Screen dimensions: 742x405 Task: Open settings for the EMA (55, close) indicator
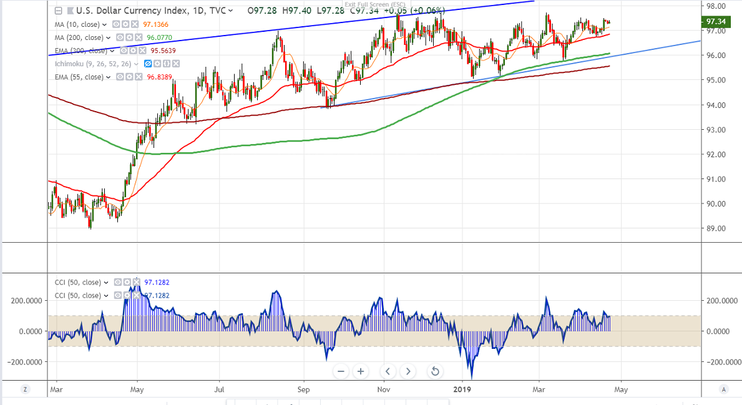click(129, 77)
